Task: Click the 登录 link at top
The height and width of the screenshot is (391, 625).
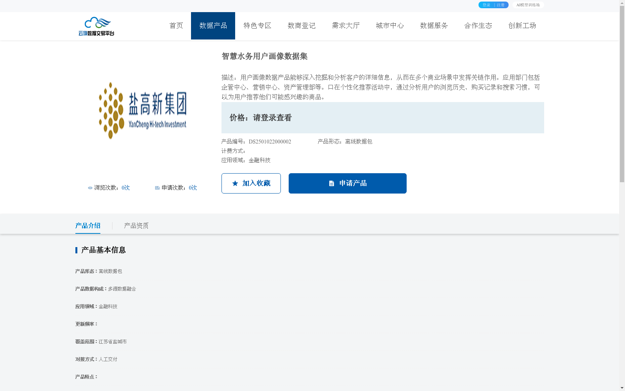Action: (486, 5)
